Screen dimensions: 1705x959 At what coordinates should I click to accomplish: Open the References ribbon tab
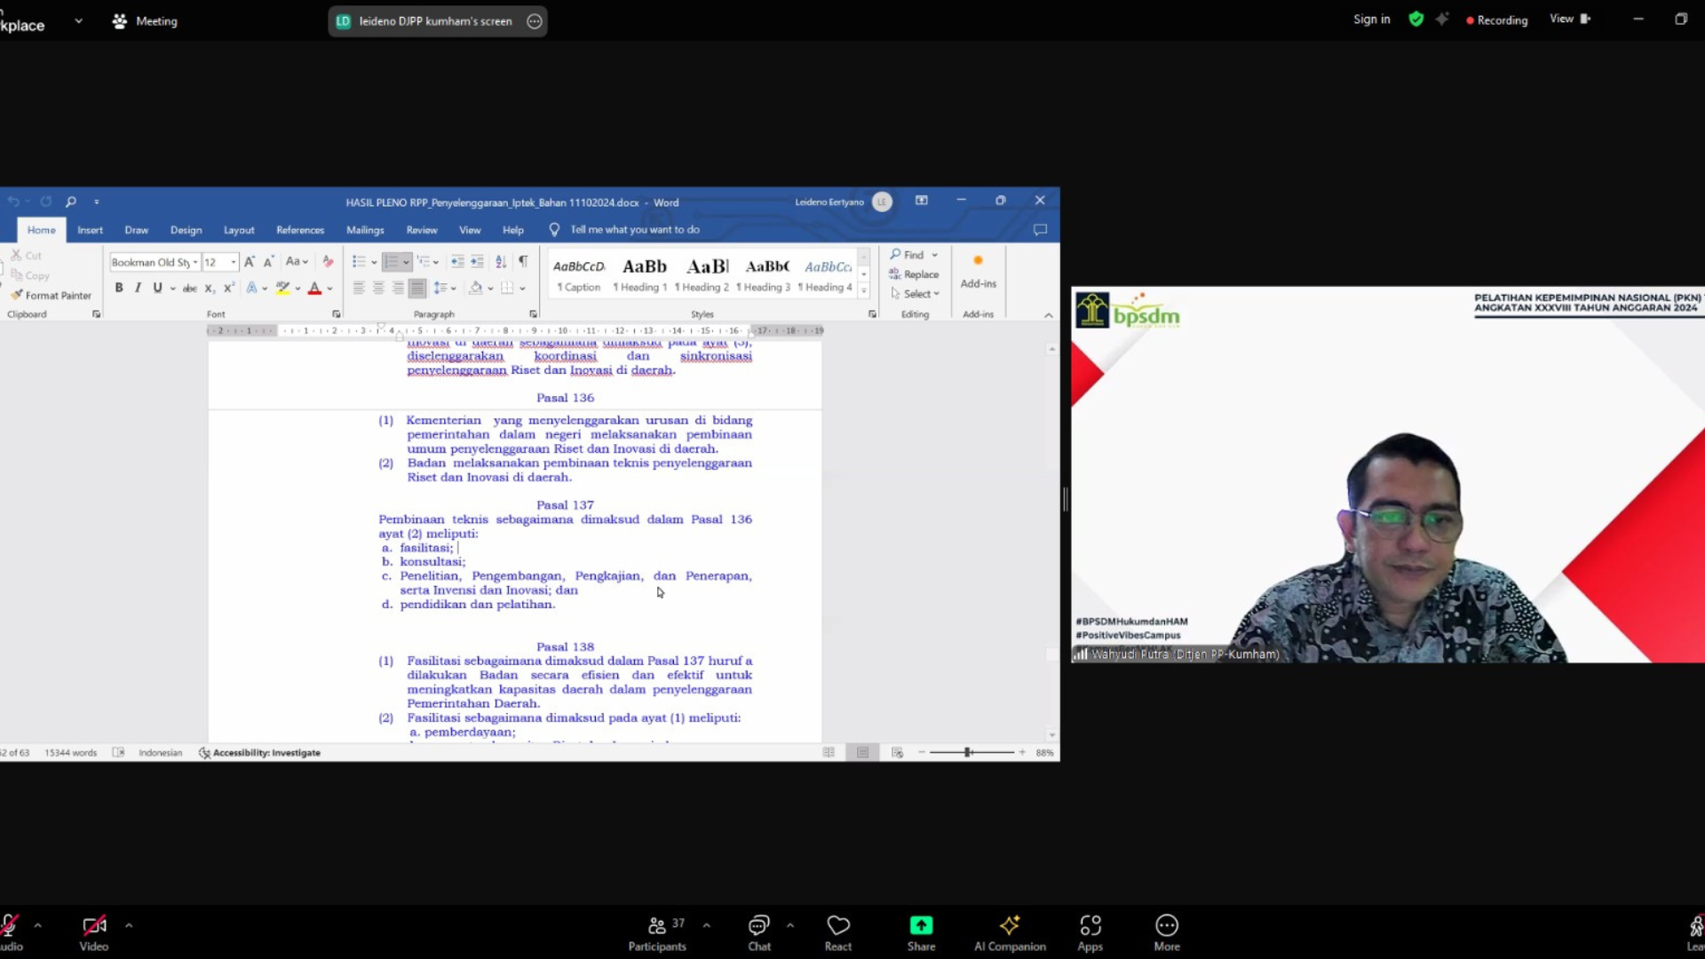coord(300,230)
